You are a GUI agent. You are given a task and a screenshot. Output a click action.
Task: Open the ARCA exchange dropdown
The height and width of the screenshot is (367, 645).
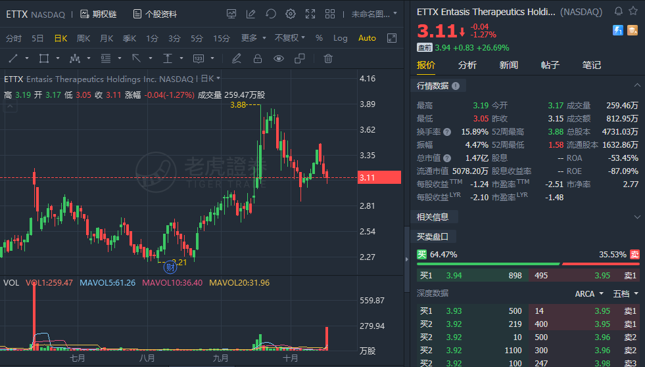pos(589,294)
